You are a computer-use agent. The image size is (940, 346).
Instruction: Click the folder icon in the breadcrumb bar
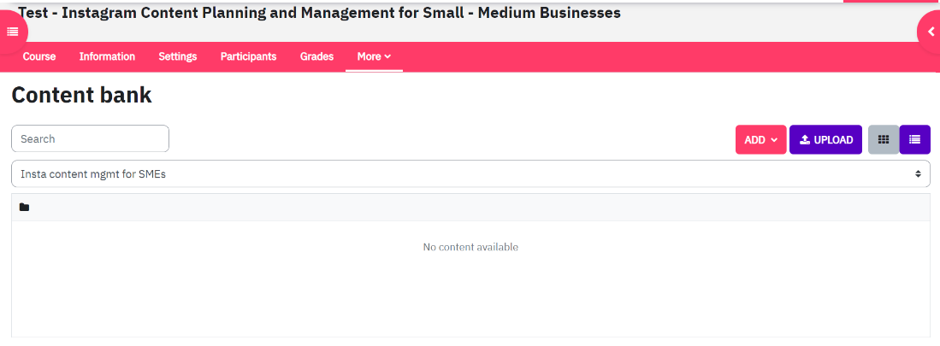tap(24, 207)
